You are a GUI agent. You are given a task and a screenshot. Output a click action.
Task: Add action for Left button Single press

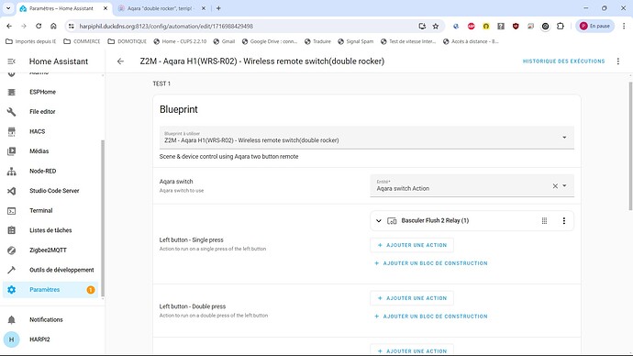412,245
